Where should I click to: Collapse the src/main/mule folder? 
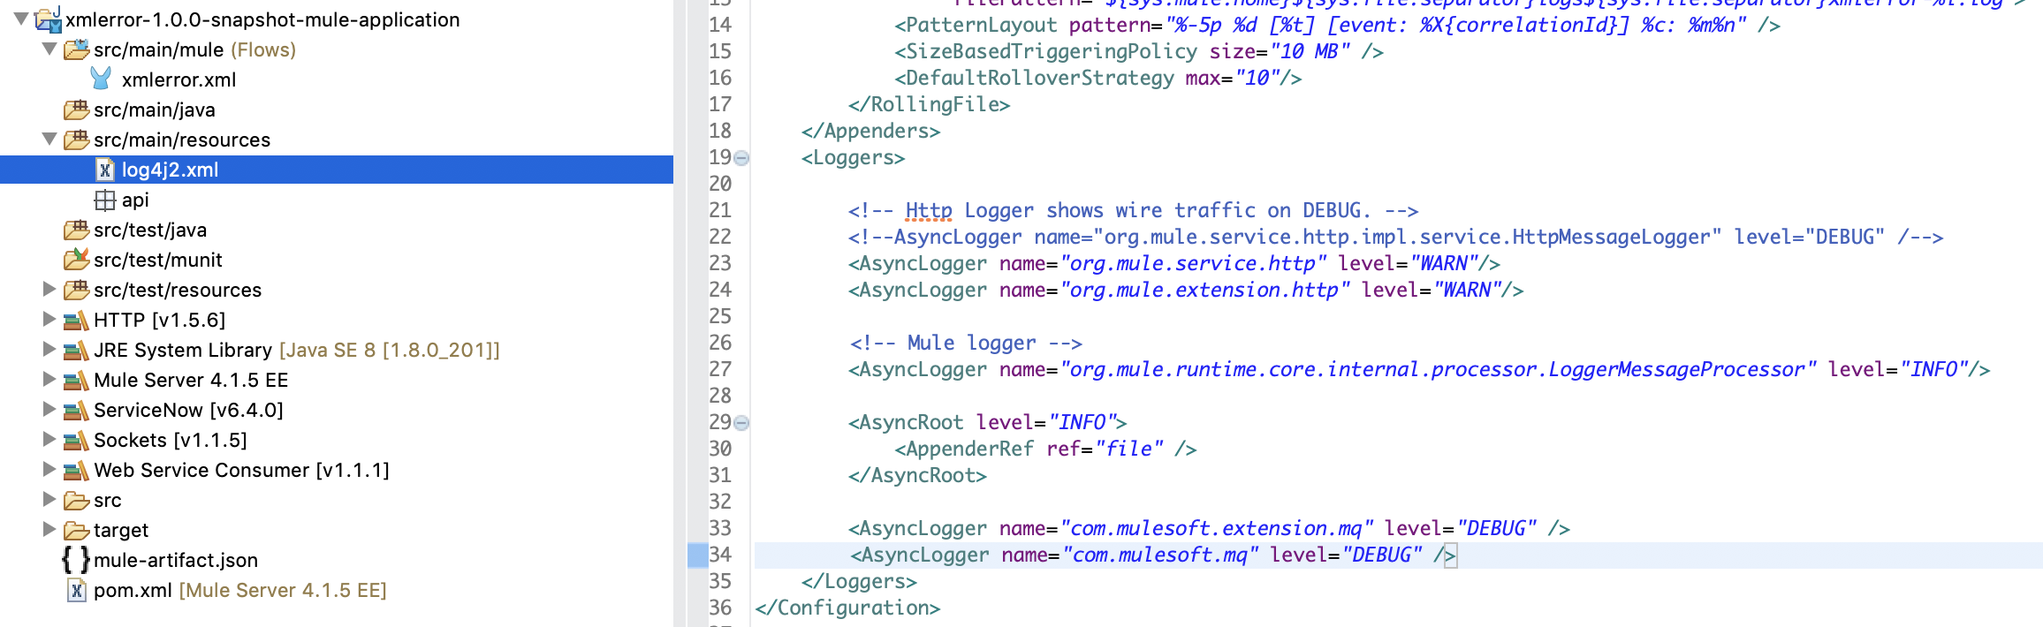49,49
